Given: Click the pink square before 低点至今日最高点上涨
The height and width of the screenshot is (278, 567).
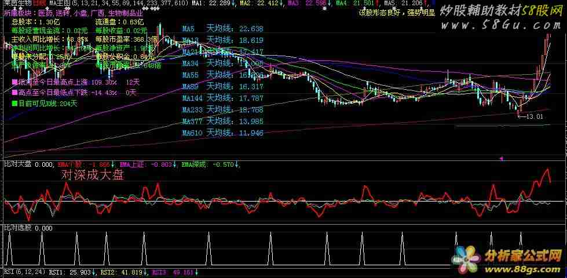Looking at the screenshot, I should [x=14, y=83].
